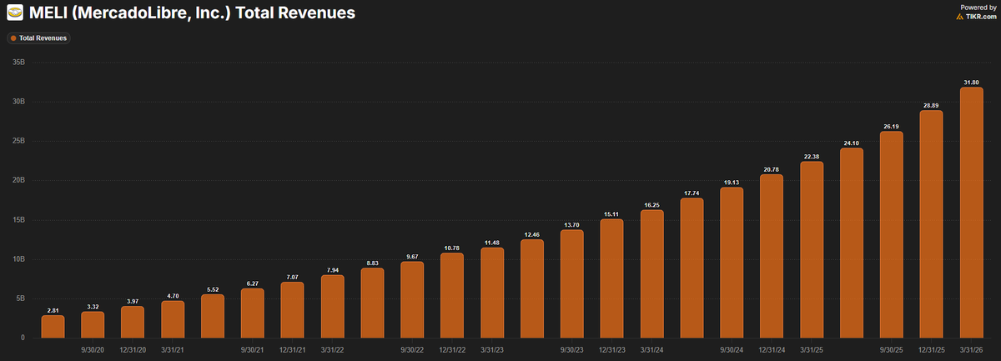This screenshot has height=361, width=1001.
Task: Click the 30B y-axis label
Action: (19, 102)
